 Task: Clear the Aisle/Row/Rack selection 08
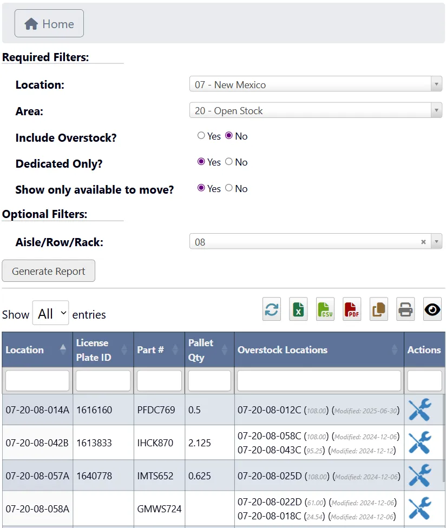point(423,242)
